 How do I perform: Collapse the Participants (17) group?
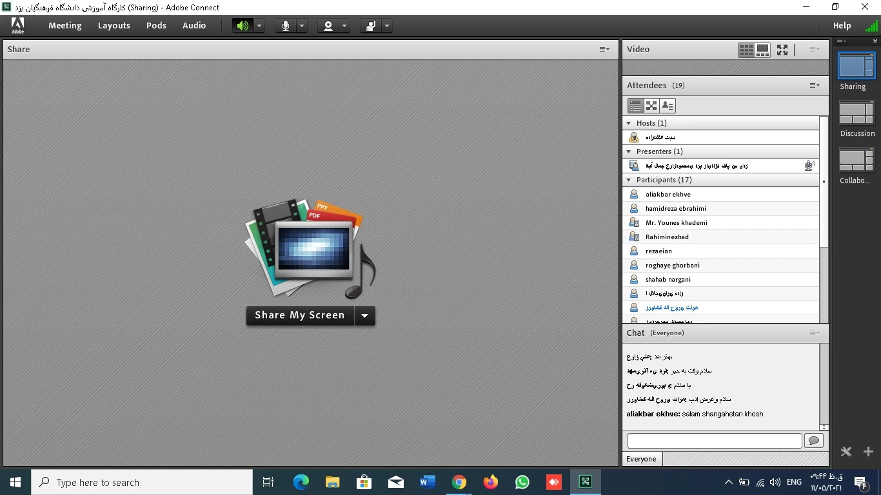tap(629, 180)
